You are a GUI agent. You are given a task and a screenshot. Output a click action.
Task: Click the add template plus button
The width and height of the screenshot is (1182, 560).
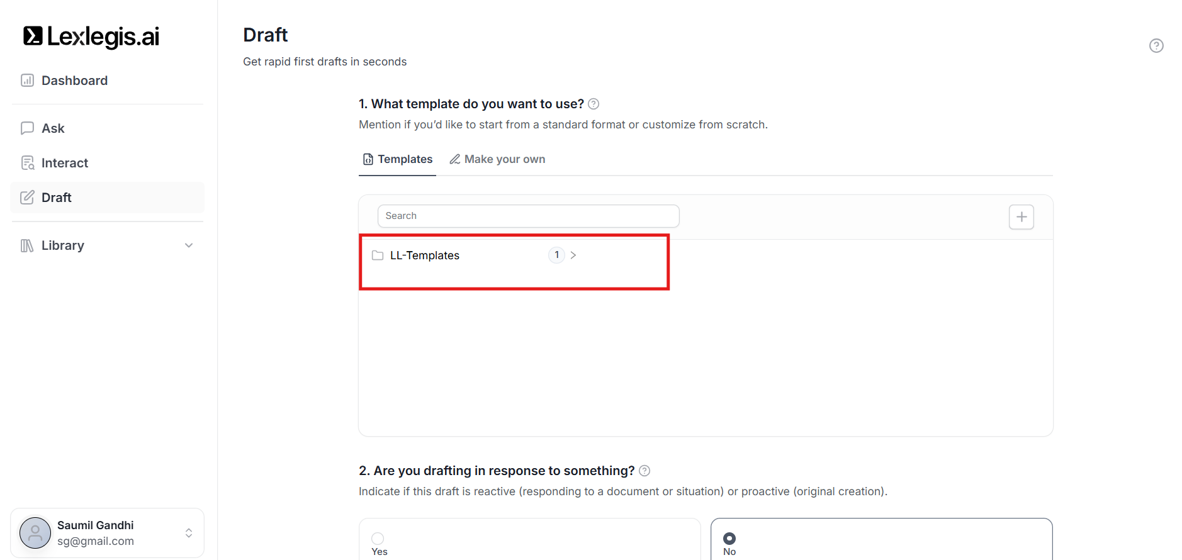[1021, 217]
